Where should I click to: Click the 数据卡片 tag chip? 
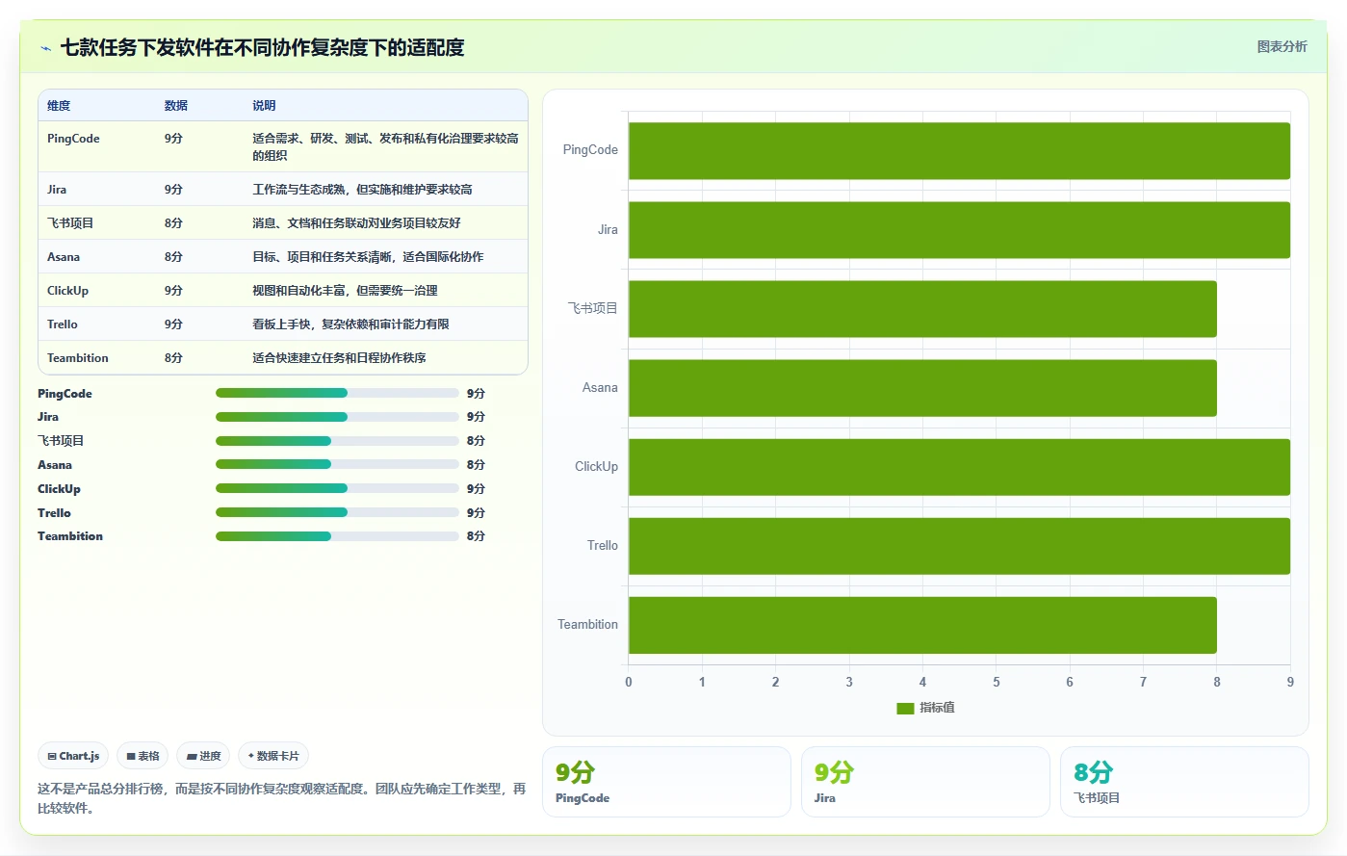pos(273,756)
